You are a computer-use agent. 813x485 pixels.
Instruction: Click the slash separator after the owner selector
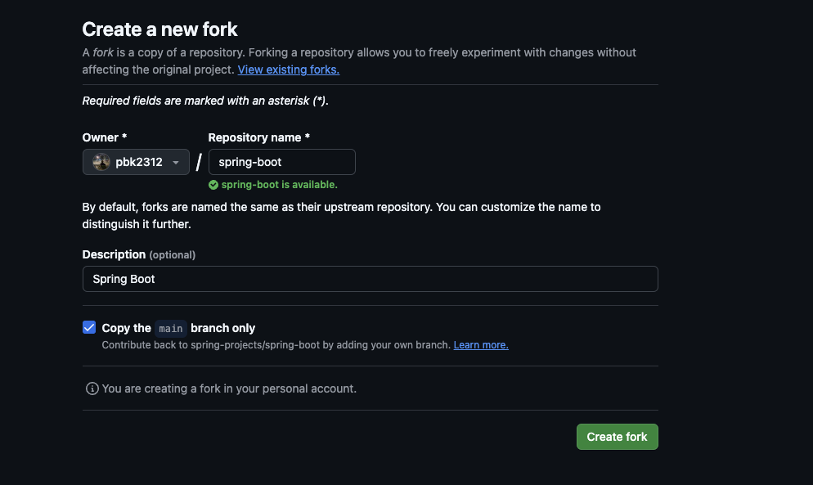click(199, 163)
